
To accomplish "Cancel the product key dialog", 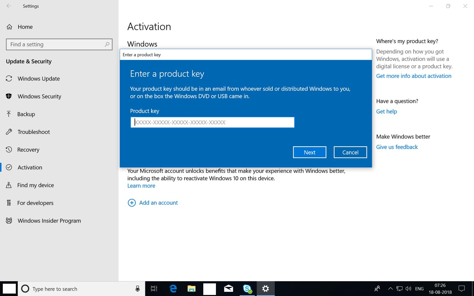I will [350, 152].
